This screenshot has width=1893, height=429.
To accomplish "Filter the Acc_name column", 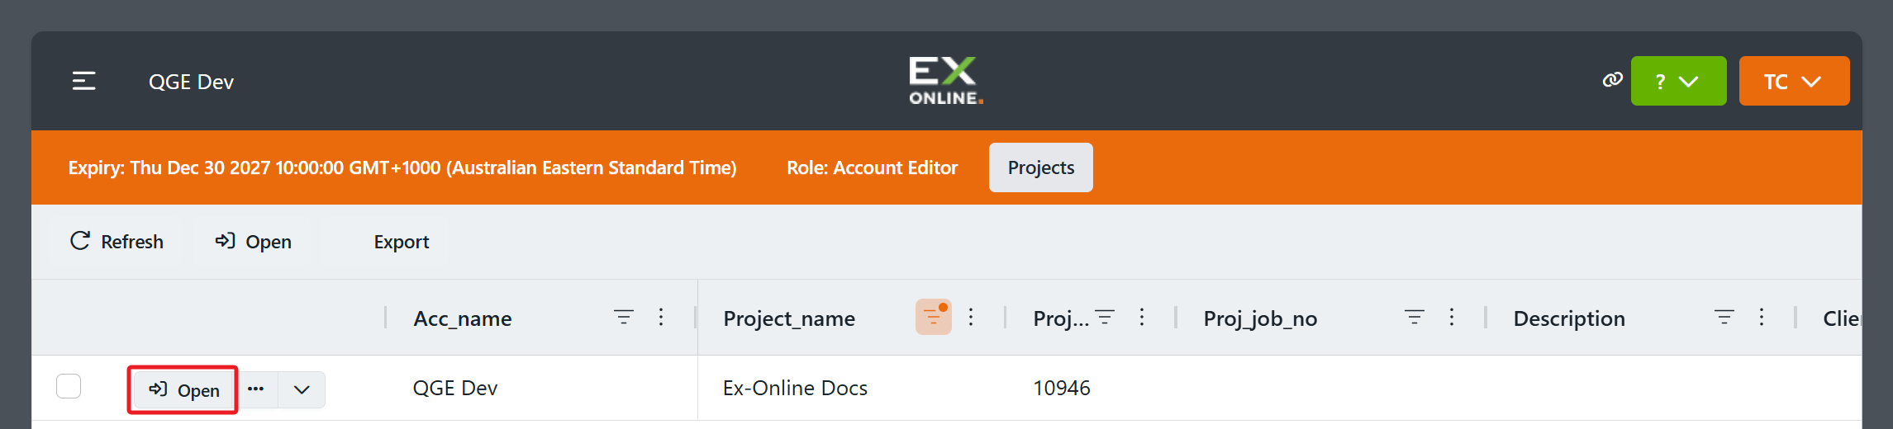I will pos(624,317).
